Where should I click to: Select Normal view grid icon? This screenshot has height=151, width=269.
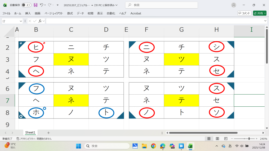(209, 139)
